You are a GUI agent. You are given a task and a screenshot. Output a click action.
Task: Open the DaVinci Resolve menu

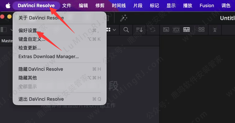36,6
